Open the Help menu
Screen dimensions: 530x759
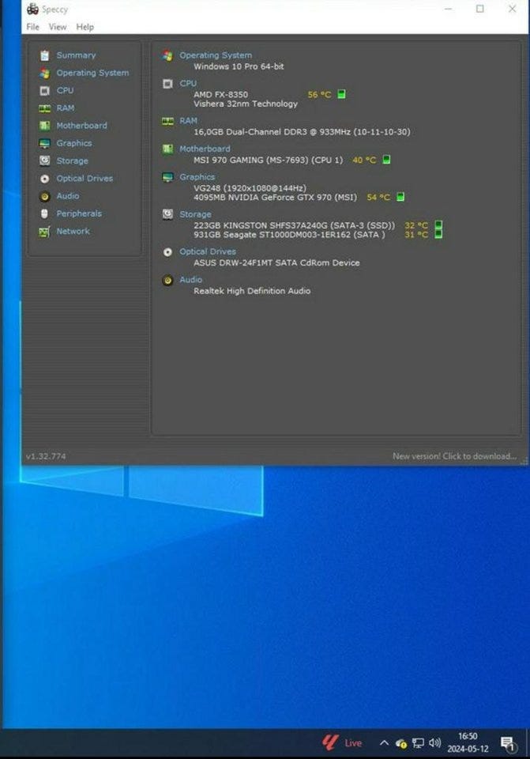pos(85,27)
